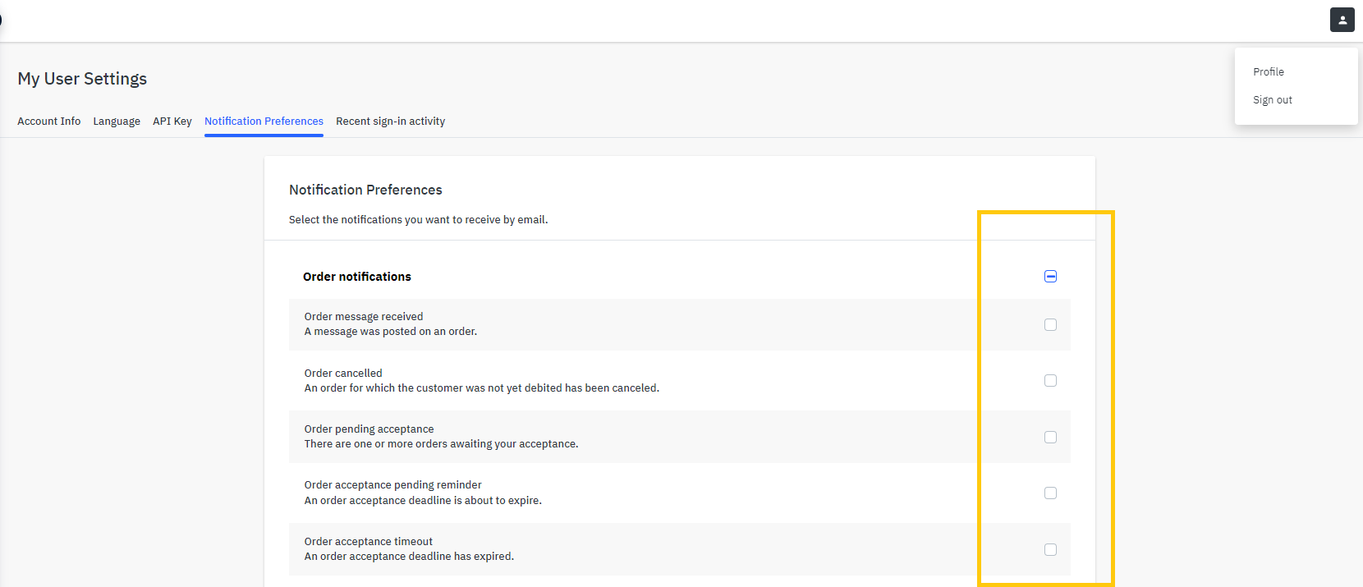This screenshot has width=1363, height=587.
Task: Switch to the Account Info tab
Action: click(x=49, y=122)
